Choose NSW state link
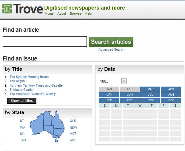The width and height of the screenshot is (185, 151). click(73, 128)
